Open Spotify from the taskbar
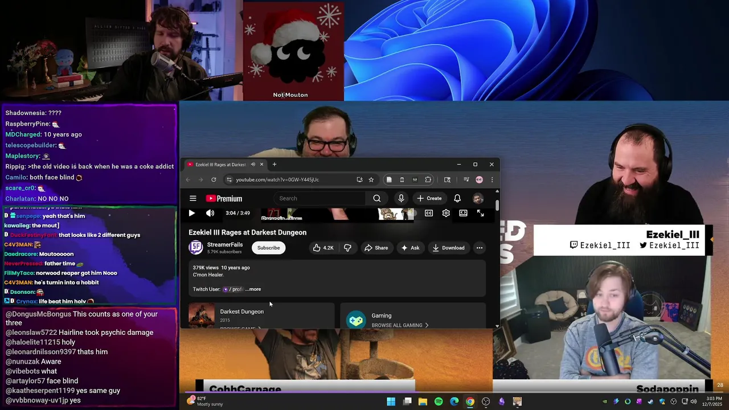The height and width of the screenshot is (410, 729). pos(439,401)
